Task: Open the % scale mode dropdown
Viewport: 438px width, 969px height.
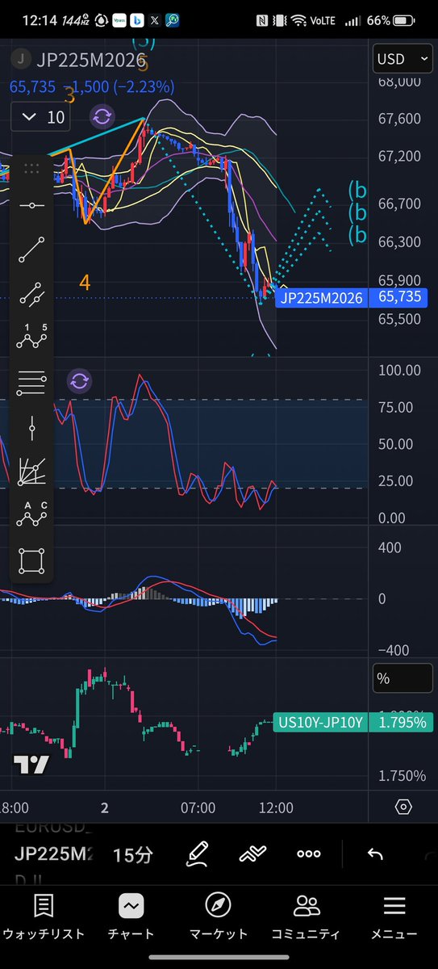Action: click(402, 677)
